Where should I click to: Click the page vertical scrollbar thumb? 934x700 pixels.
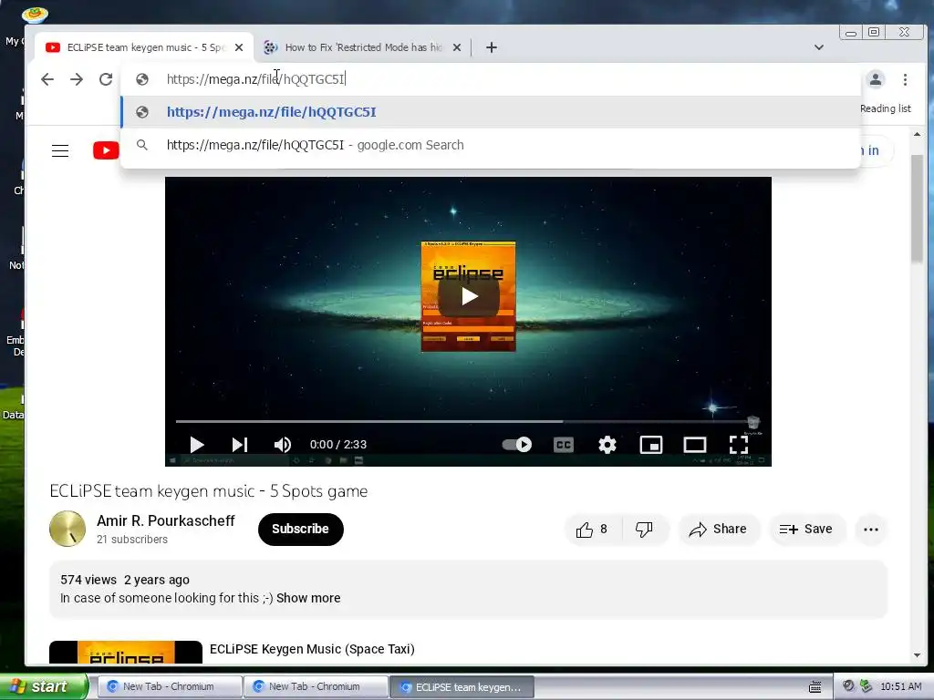click(917, 207)
